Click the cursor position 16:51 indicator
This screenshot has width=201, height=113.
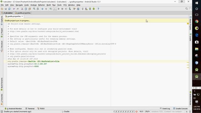141,112
